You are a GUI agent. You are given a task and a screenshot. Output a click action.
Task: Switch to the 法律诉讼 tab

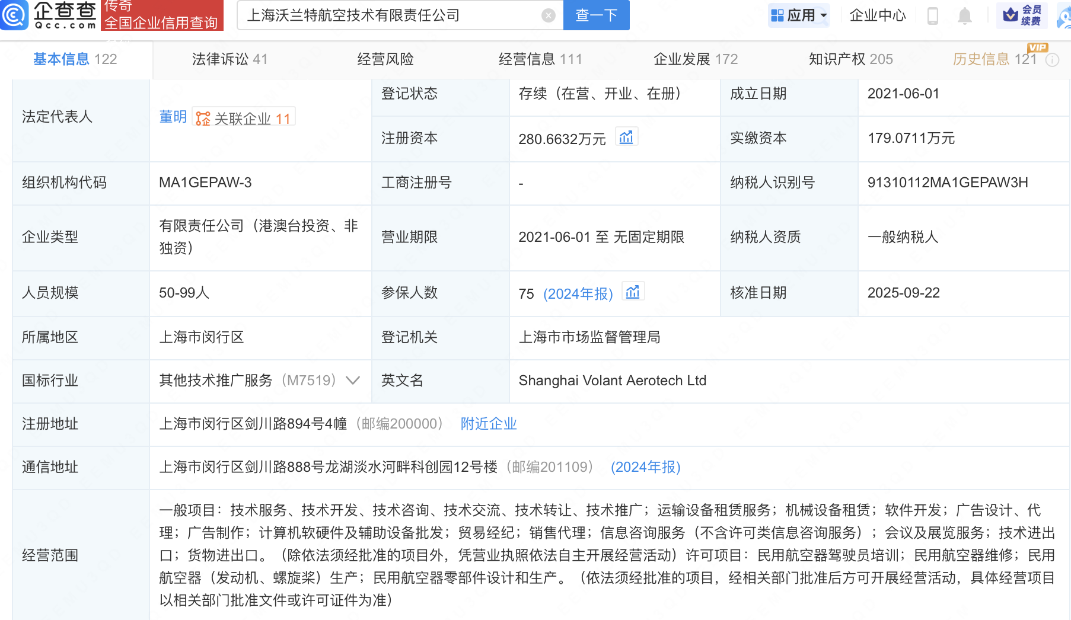click(x=230, y=59)
